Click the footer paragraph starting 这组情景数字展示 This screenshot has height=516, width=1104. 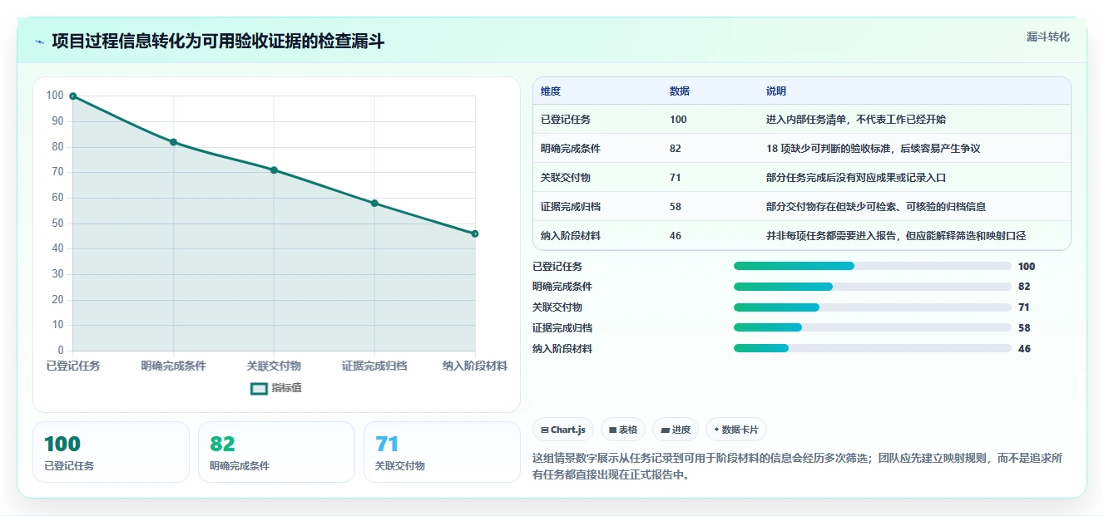point(797,466)
